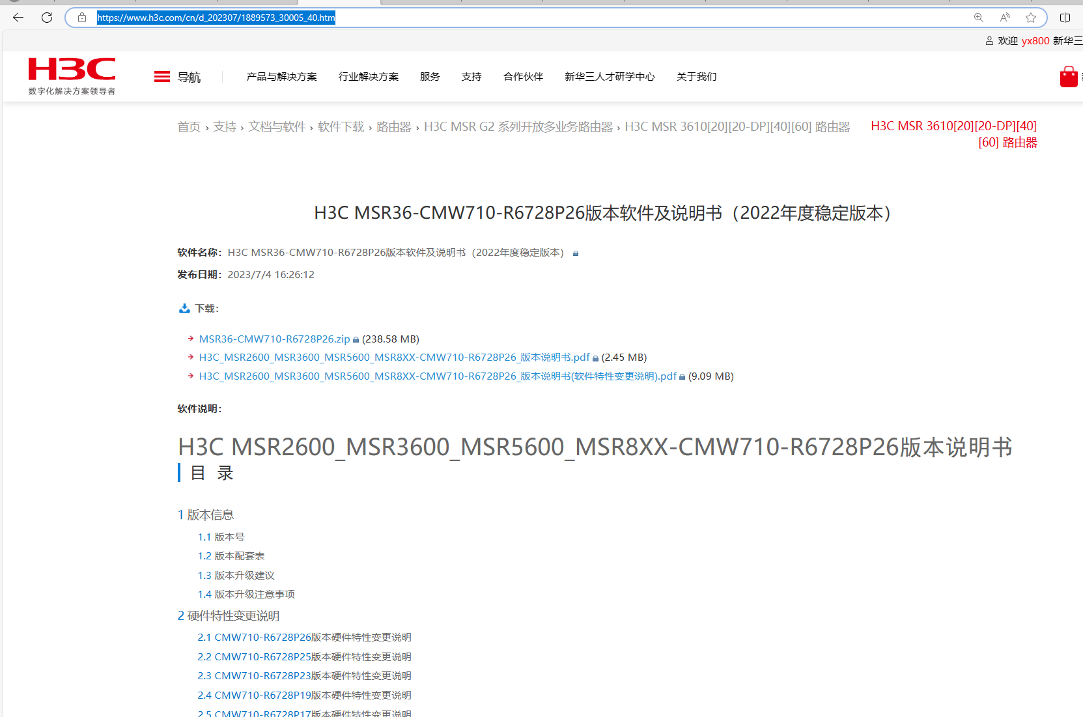
Task: Download MSR36-CMW710-R6728P26.zip
Action: pos(274,339)
